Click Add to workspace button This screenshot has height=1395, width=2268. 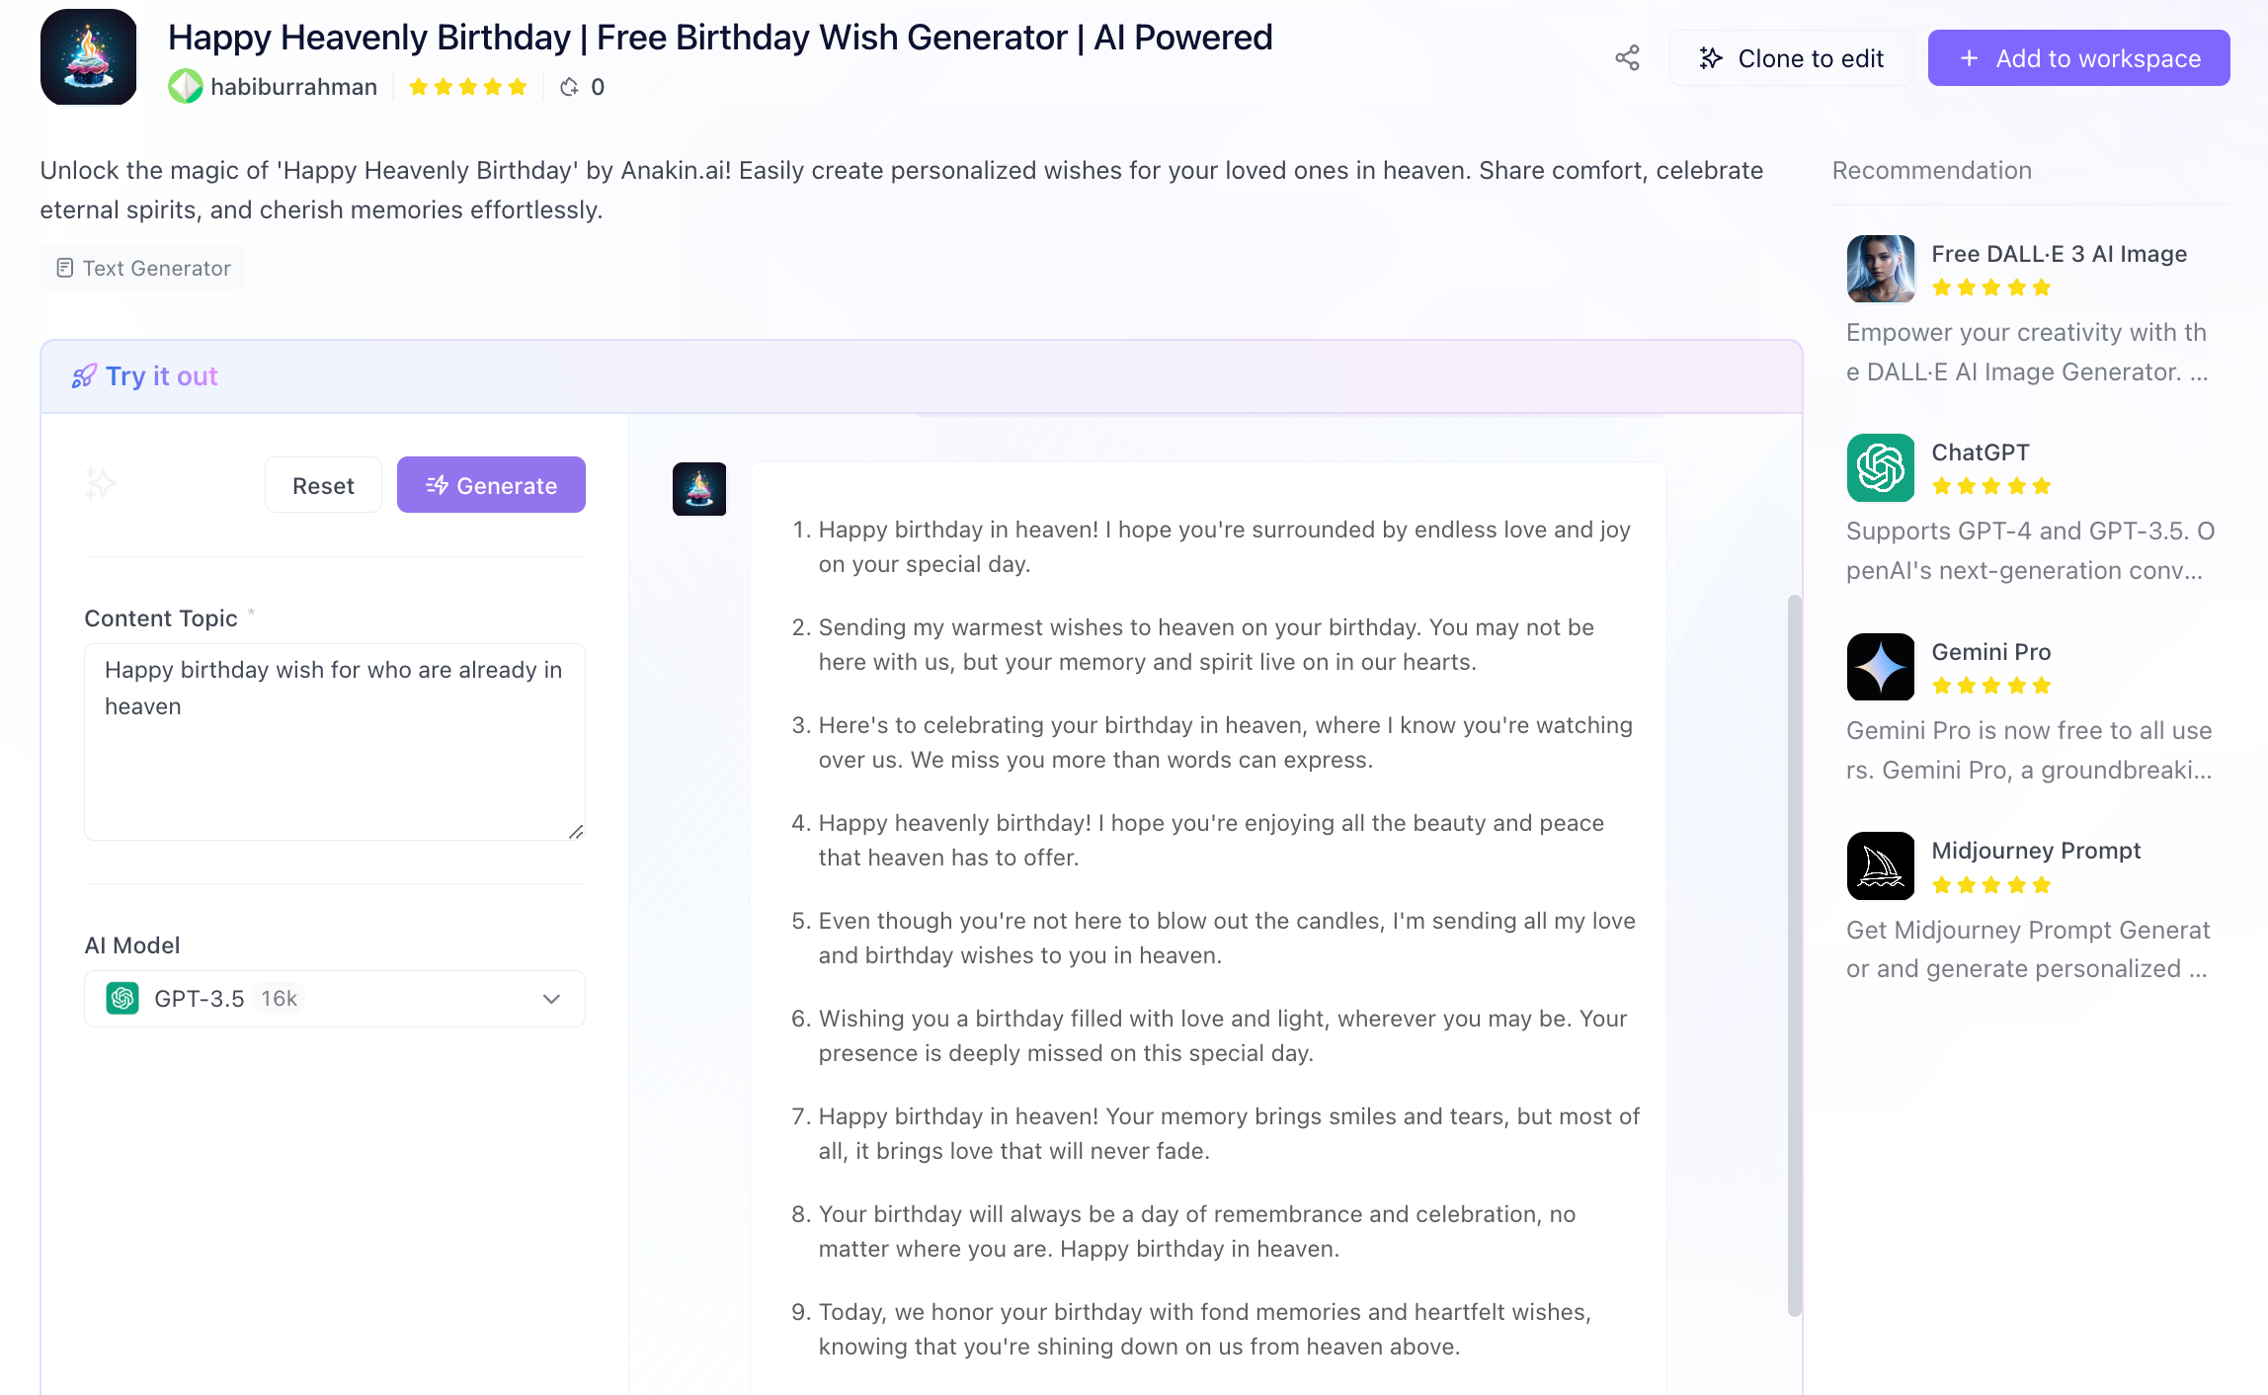click(x=2079, y=58)
